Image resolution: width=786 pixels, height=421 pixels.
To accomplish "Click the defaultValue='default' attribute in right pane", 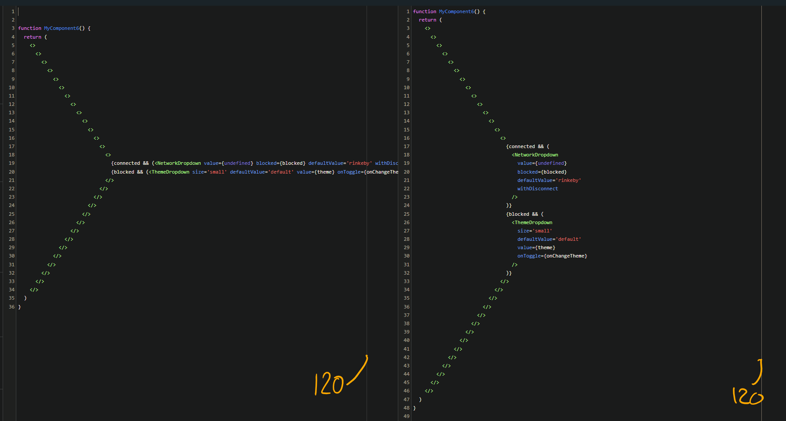I will pyautogui.click(x=549, y=239).
